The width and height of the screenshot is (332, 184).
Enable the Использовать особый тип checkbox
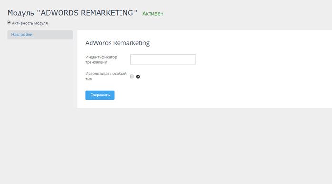(x=131, y=77)
